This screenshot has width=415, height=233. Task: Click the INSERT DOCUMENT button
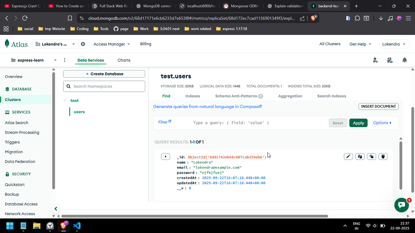tap(378, 106)
